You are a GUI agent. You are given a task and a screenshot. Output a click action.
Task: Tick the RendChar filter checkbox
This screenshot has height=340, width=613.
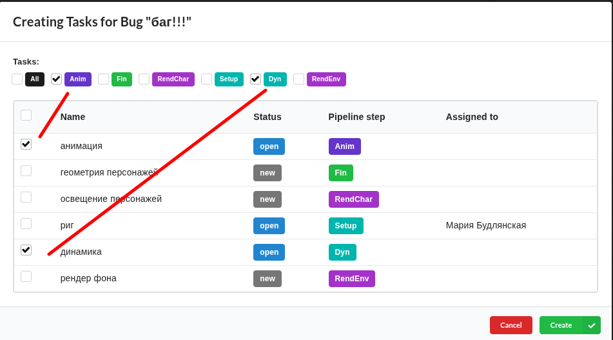click(144, 79)
